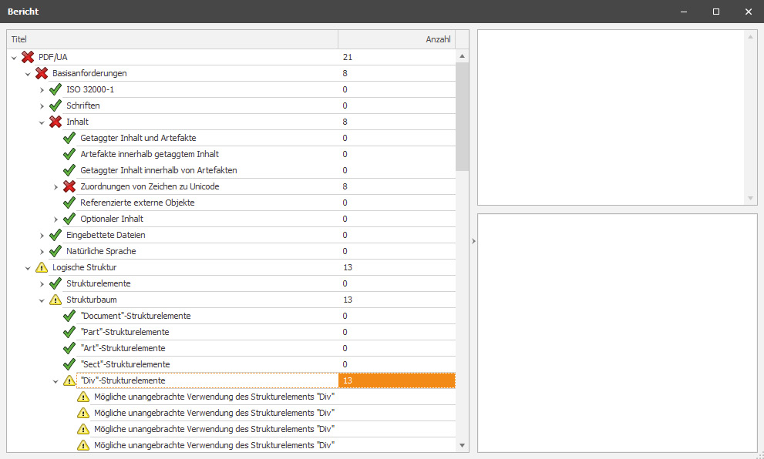Collapse the PDF/UA root node
Viewport: 764px width, 459px height.
[14, 58]
